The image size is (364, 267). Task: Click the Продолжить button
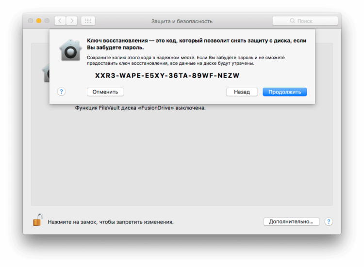(284, 92)
